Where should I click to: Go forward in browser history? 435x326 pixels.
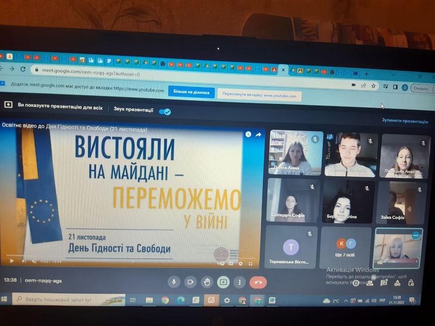click(11, 68)
